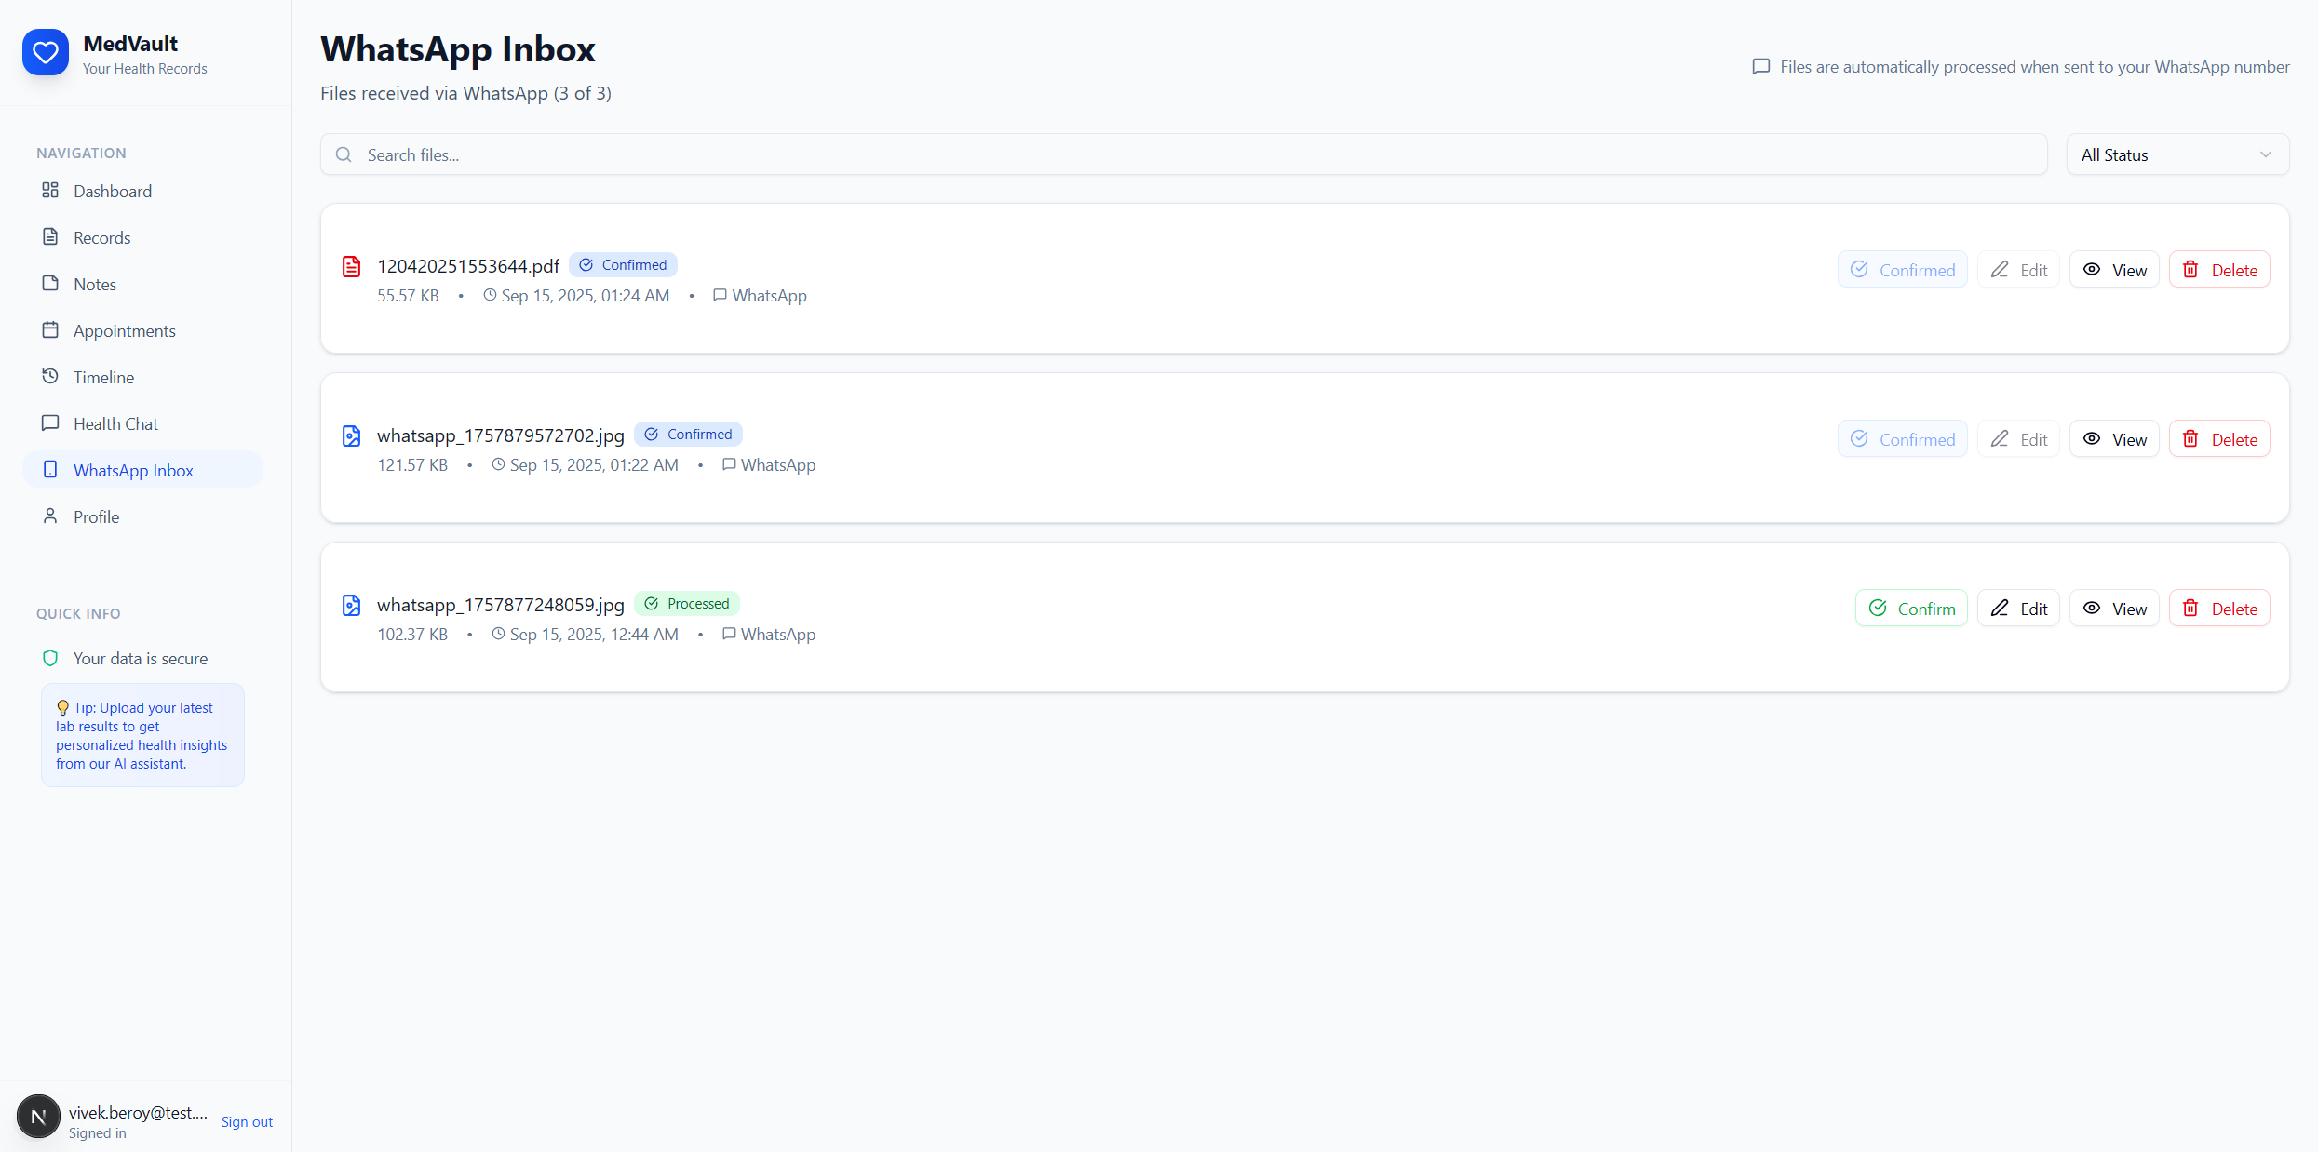2318x1152 pixels.
Task: Edit the whatsapp_1757877248059.jpg entry
Action: coord(2018,609)
